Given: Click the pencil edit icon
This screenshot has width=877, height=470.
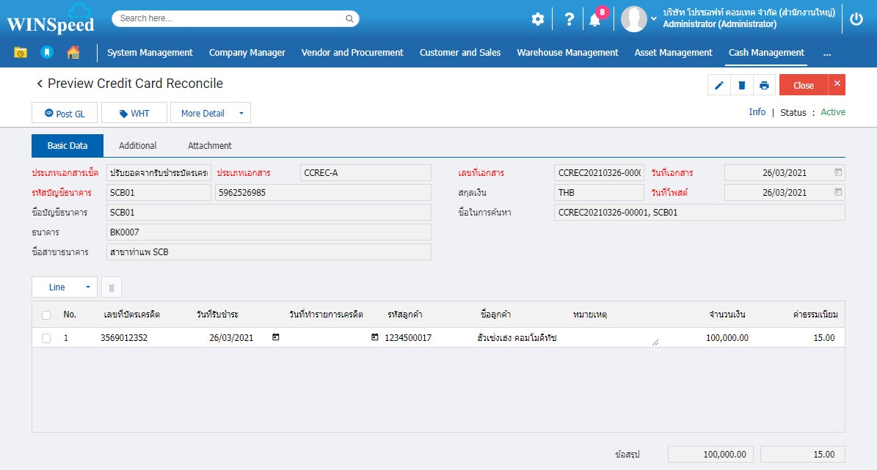Looking at the screenshot, I should (x=719, y=85).
